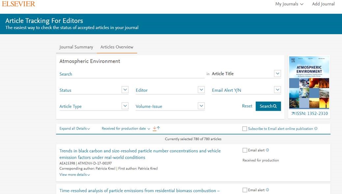Enable Subscribe to Email alert online publication
The width and height of the screenshot is (342, 194).
(x=244, y=129)
